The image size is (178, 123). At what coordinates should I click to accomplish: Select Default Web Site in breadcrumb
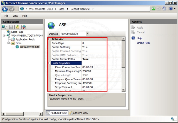pyautogui.click(x=80, y=9)
